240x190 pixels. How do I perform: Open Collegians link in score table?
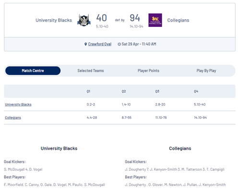coord(13,118)
